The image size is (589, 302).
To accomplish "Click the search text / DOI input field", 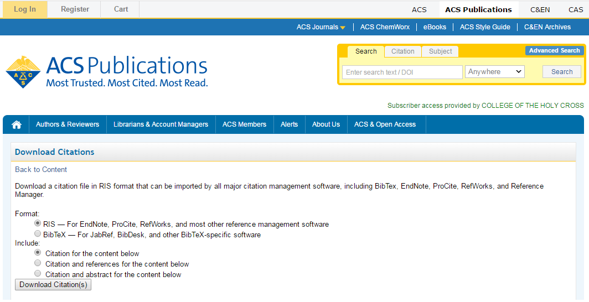I will tap(402, 72).
